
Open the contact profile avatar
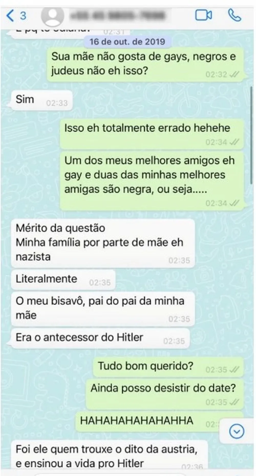53,16
